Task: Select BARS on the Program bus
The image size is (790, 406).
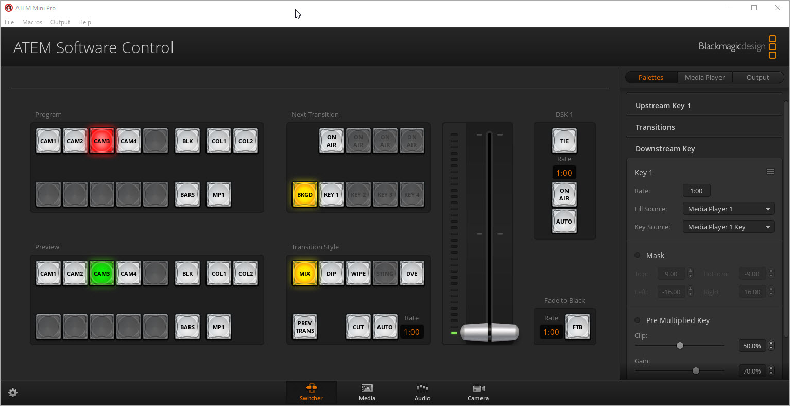Action: tap(187, 195)
